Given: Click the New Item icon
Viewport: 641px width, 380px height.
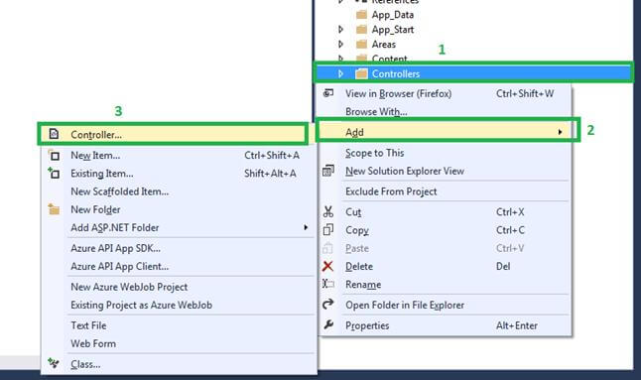Looking at the screenshot, I should (54, 155).
